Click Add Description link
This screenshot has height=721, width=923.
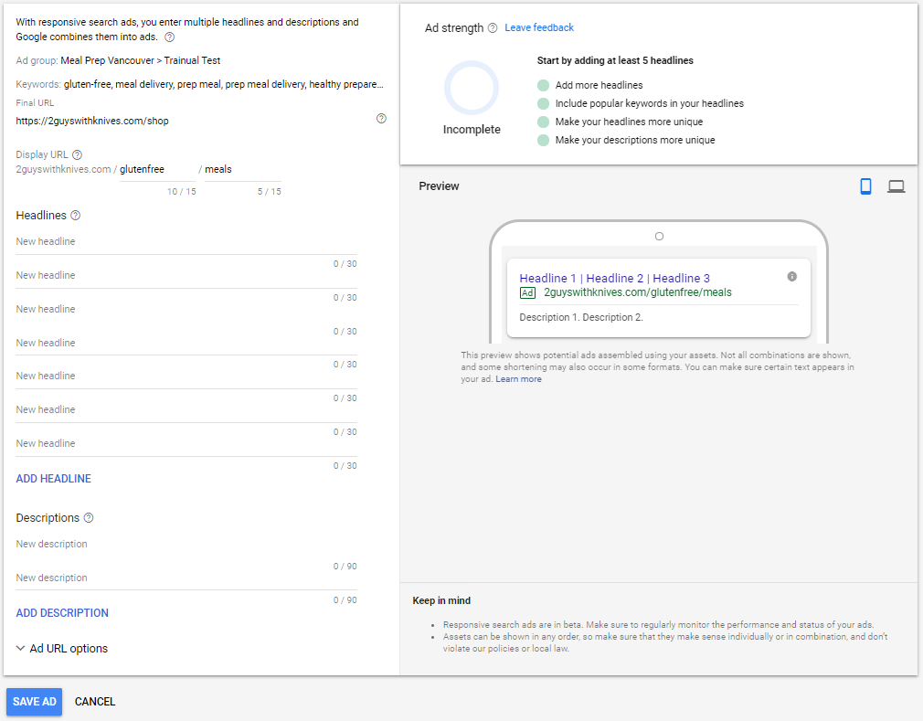62,613
